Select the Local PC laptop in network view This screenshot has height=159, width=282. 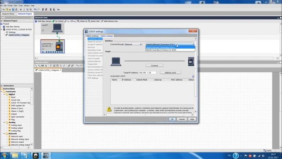[x=57, y=28]
